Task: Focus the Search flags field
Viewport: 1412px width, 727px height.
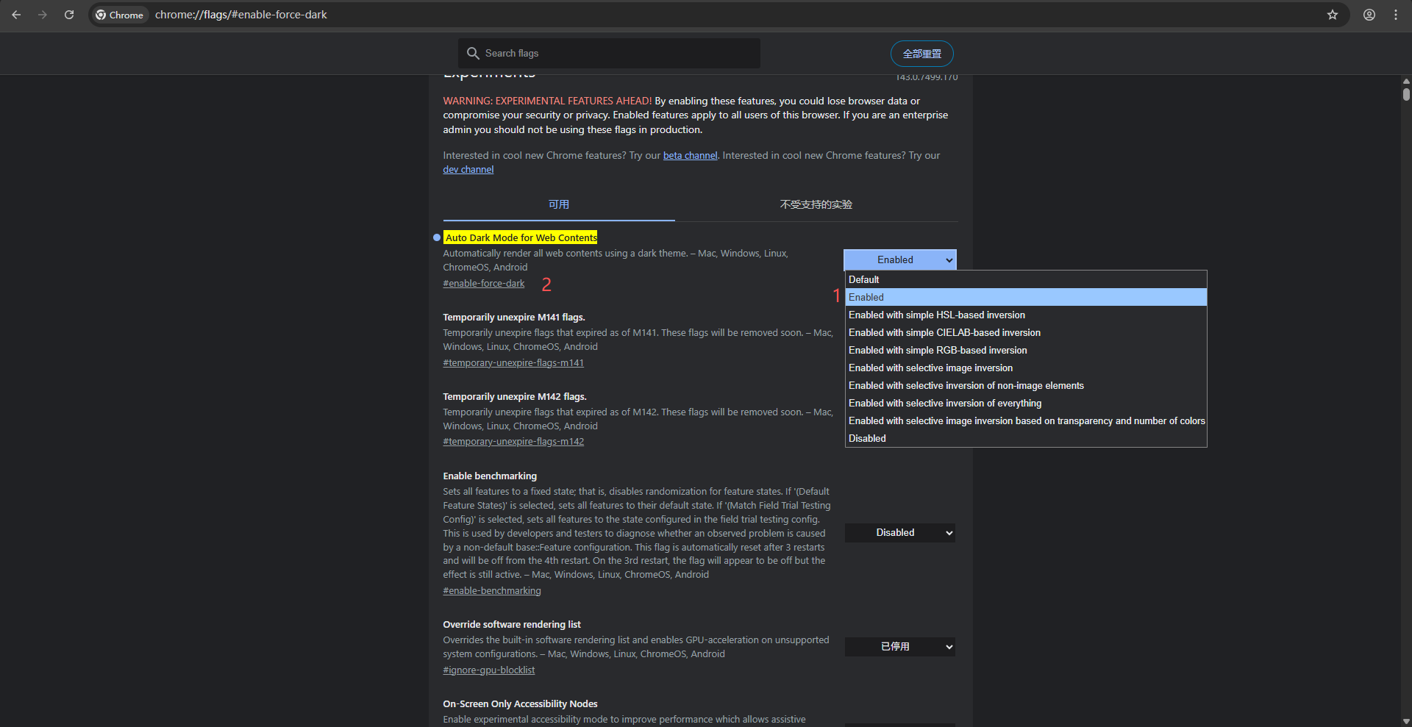Action: point(609,54)
